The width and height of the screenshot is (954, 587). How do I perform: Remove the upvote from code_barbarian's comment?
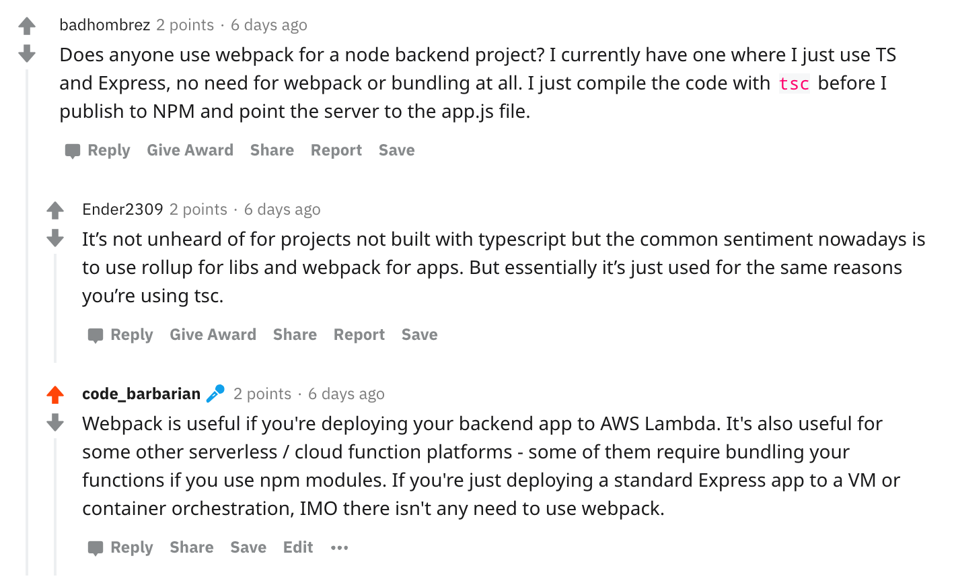pyautogui.click(x=55, y=394)
